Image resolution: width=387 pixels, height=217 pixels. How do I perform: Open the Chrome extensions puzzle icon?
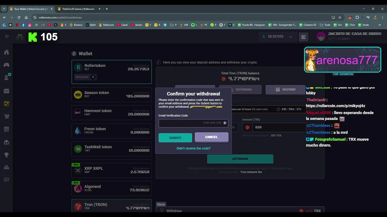(357, 17)
